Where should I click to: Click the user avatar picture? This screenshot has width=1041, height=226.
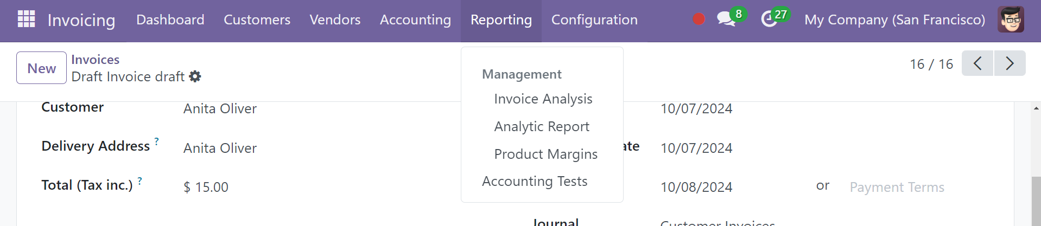1011,20
